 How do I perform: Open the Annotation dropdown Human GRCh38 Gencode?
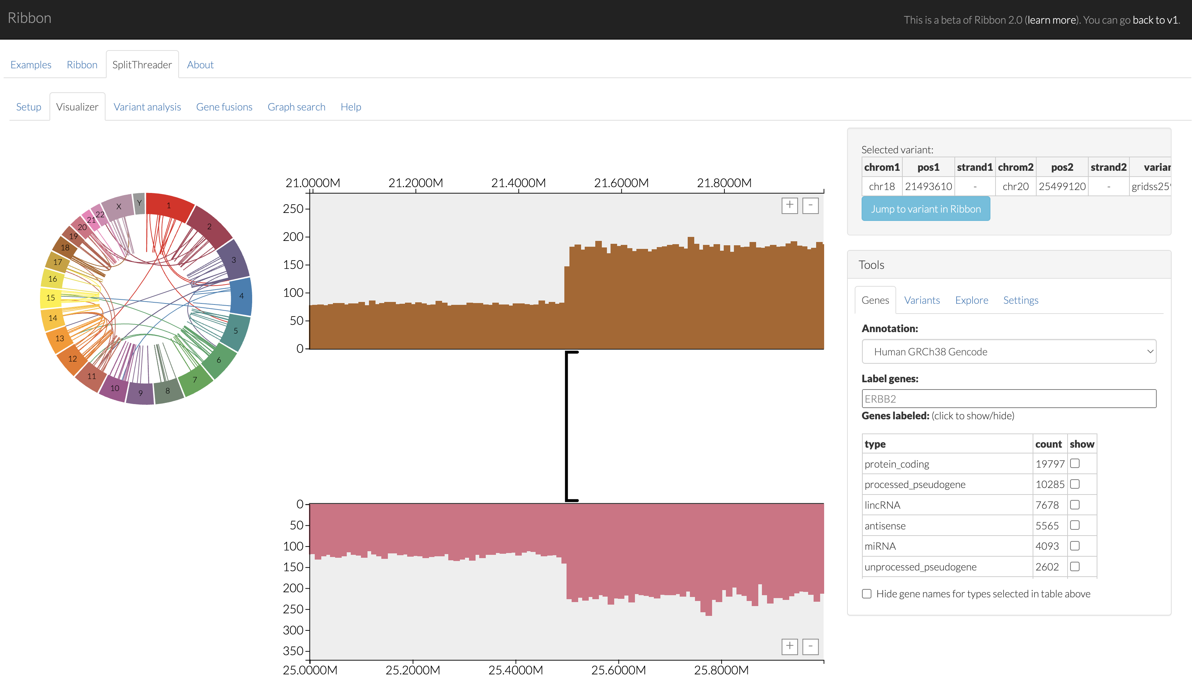(1009, 351)
